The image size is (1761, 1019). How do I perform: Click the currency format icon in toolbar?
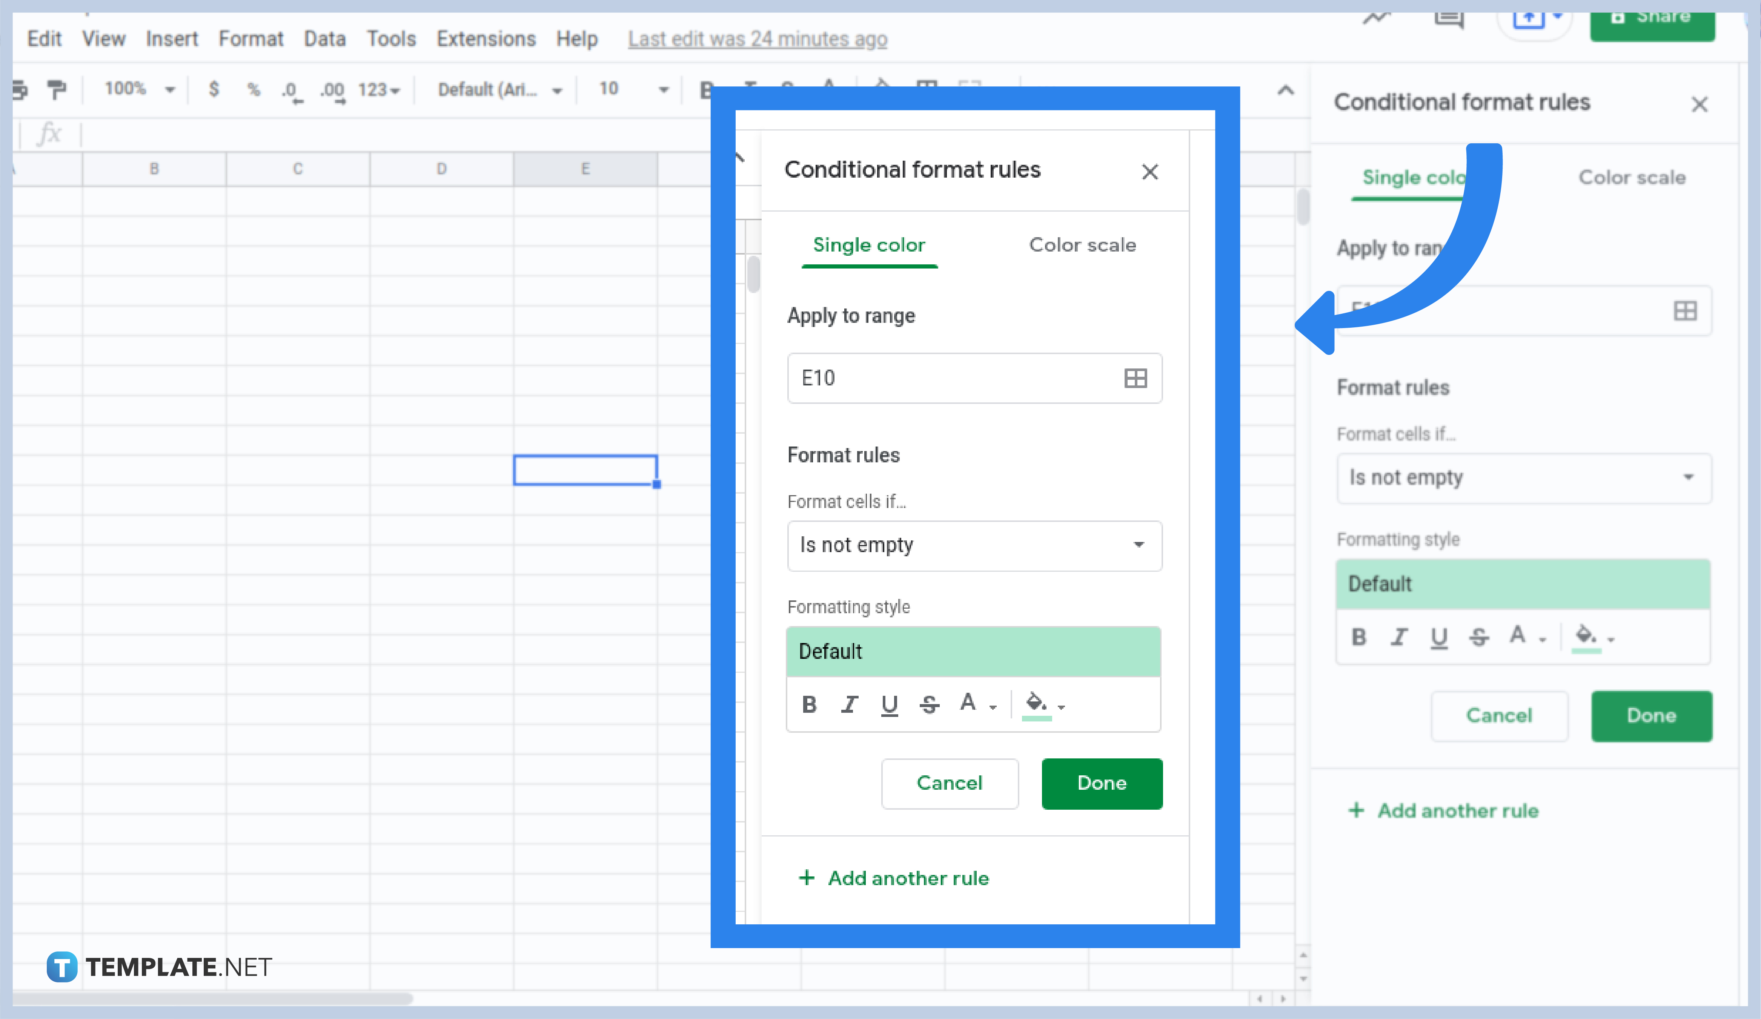[214, 90]
